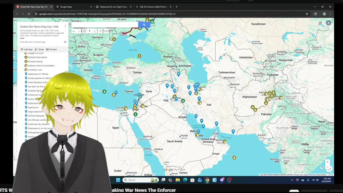Select the 'NOTAM delcared' list entry
Screen dimensions: 343x193
click(36, 116)
